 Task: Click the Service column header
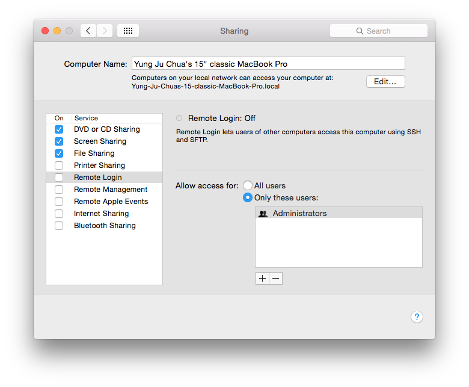click(x=87, y=118)
